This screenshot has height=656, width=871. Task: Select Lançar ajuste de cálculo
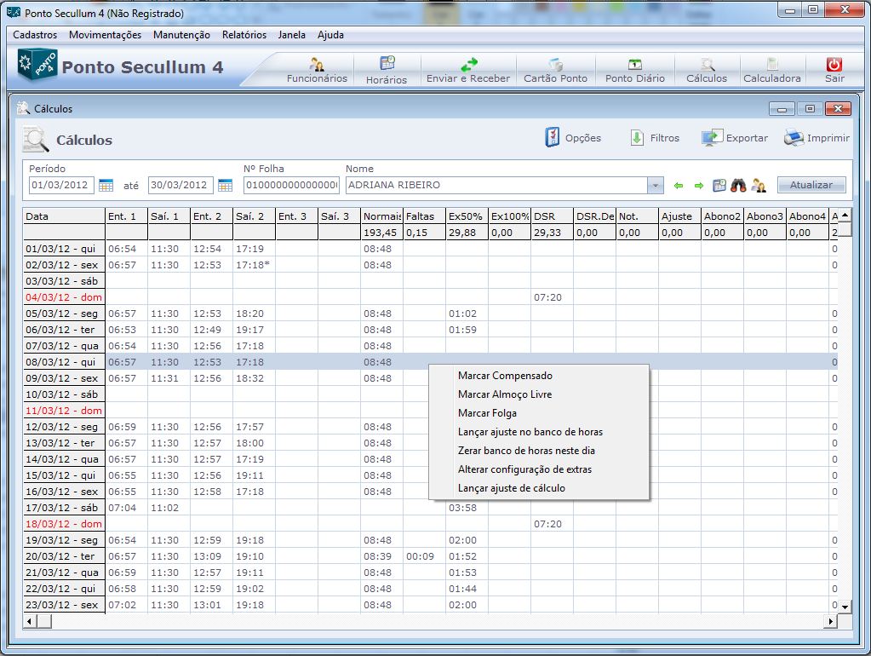[539, 488]
